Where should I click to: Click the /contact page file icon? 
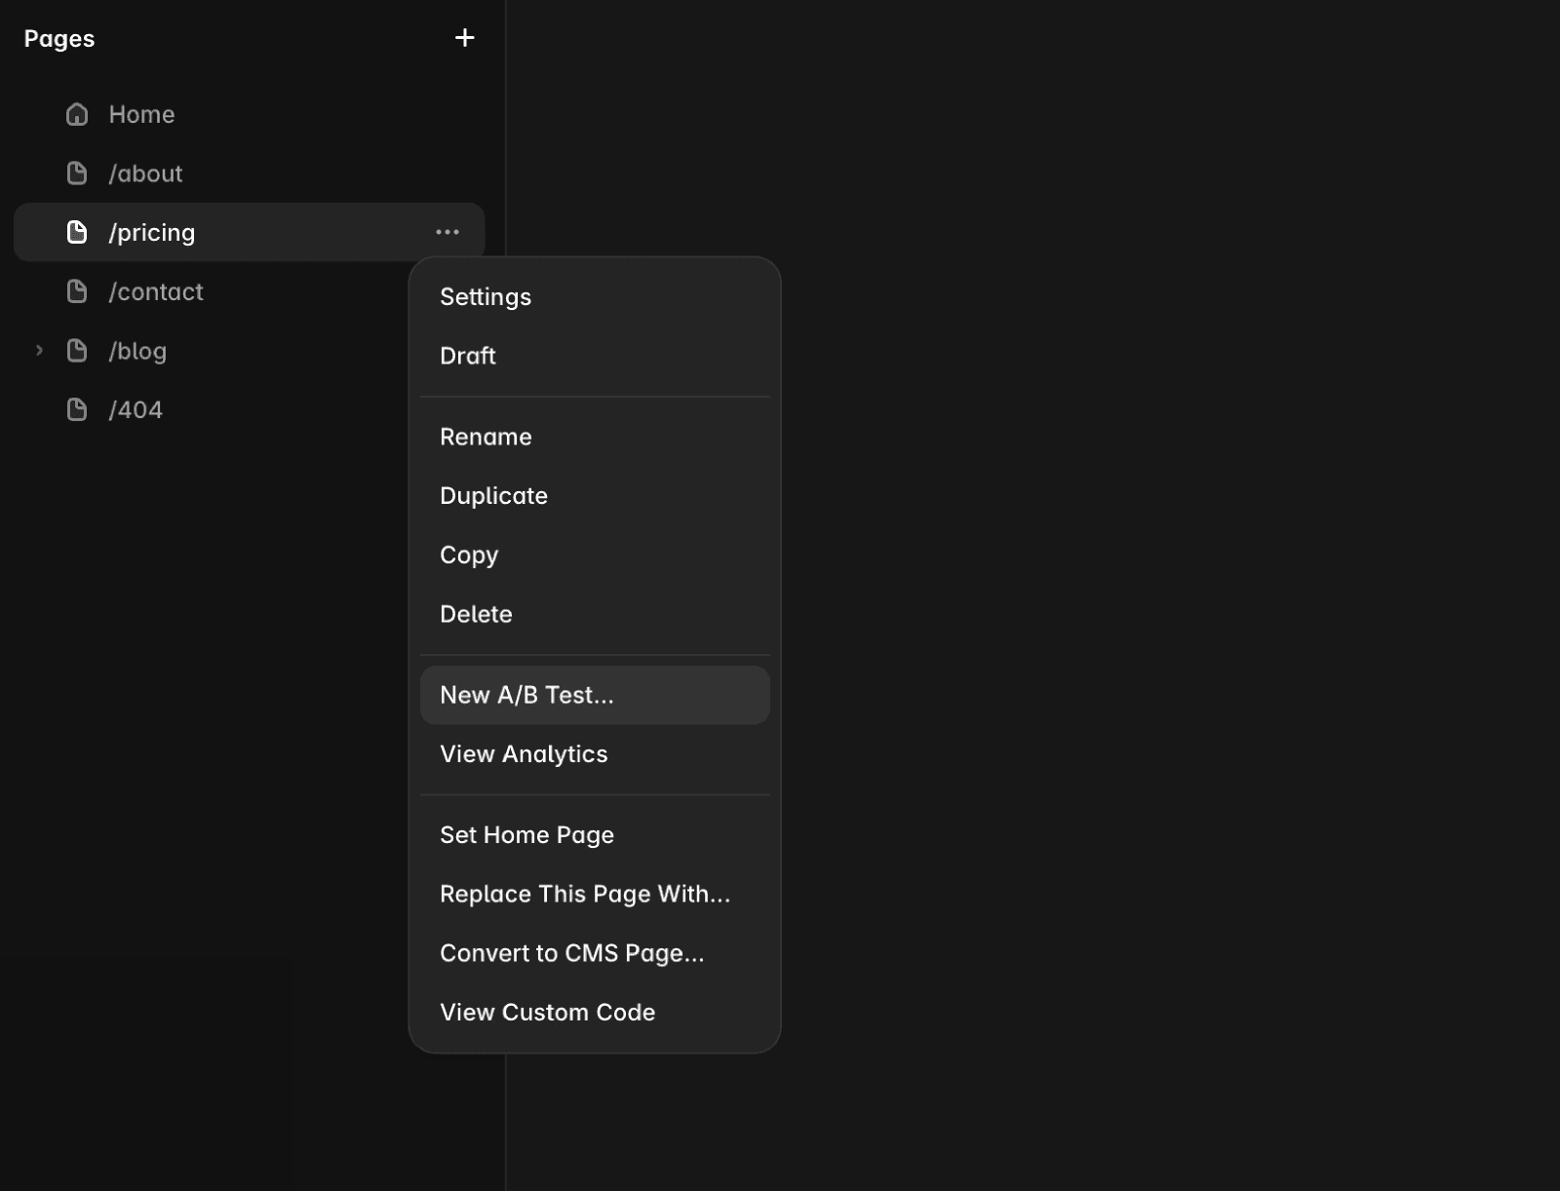(77, 291)
